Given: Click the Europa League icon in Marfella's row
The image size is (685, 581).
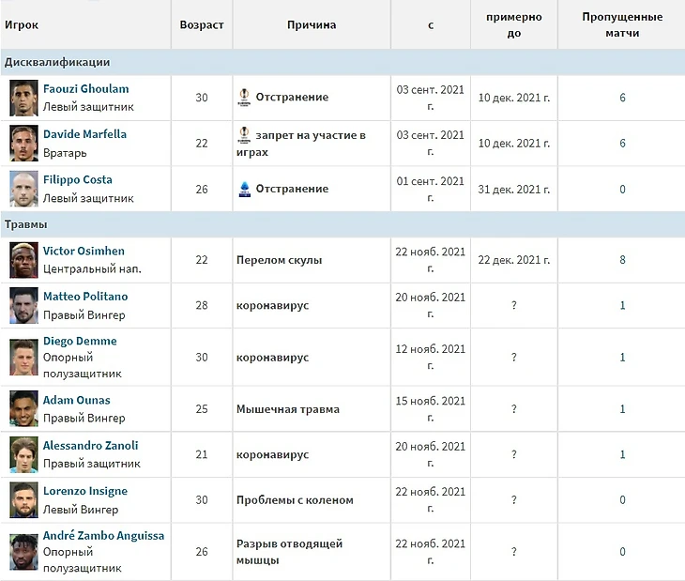Looking at the screenshot, I should click(244, 135).
